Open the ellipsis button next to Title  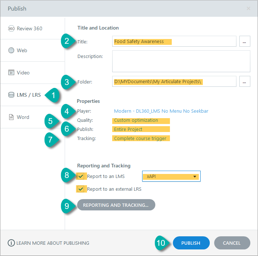coord(245,41)
